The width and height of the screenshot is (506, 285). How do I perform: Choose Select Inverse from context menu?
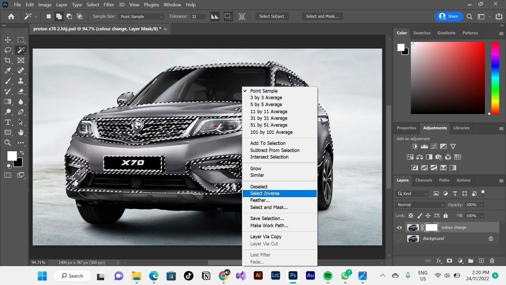[265, 194]
